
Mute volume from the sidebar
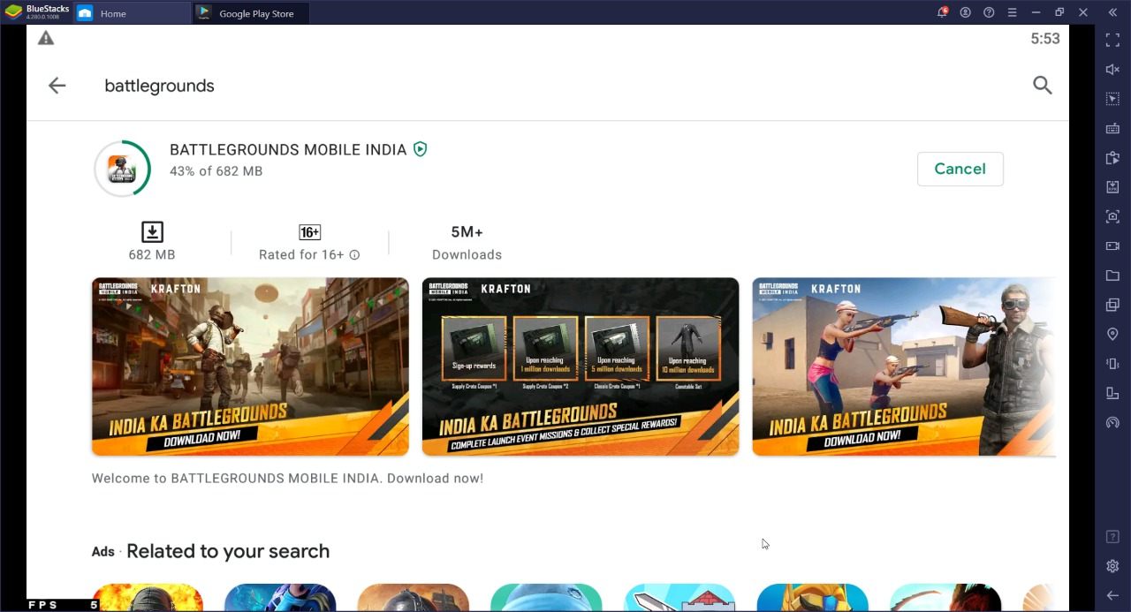[1112, 70]
